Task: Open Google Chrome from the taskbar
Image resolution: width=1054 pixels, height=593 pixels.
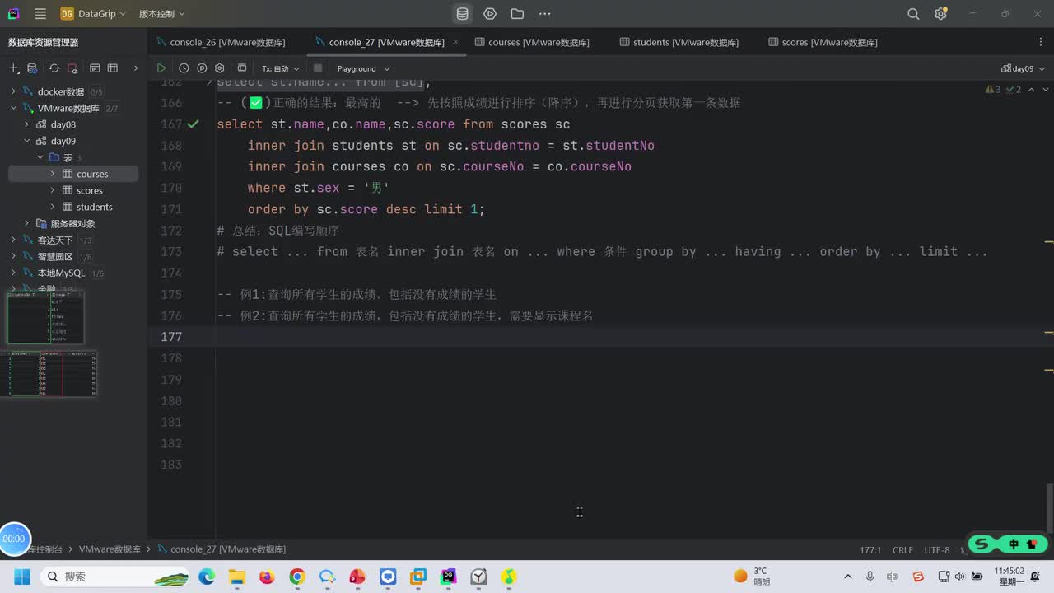Action: [297, 577]
